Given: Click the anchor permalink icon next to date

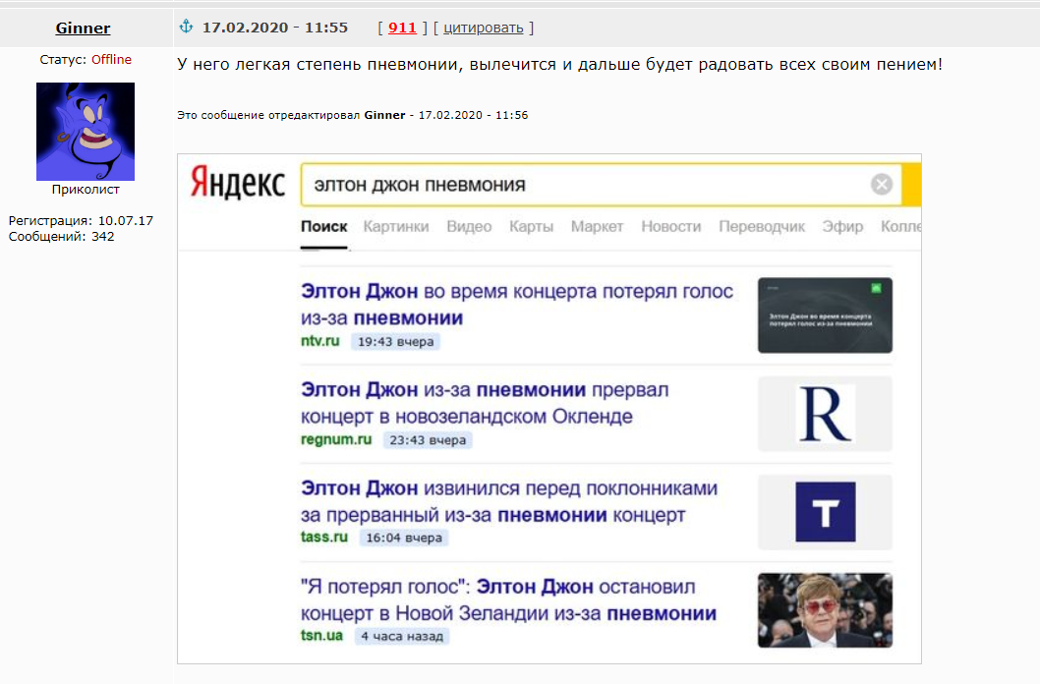Looking at the screenshot, I should [x=187, y=27].
